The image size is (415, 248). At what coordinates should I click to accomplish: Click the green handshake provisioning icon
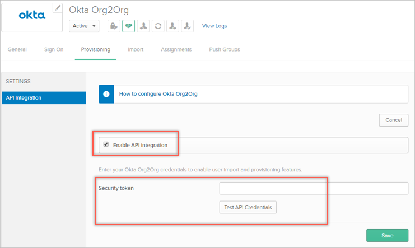[x=129, y=26]
